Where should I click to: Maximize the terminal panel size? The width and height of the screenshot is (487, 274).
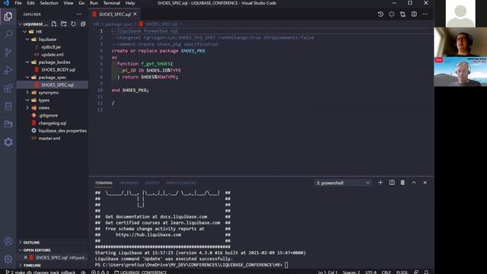pyautogui.click(x=414, y=183)
